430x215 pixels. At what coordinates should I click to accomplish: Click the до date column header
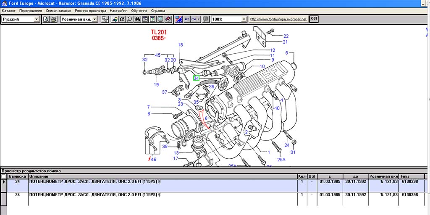[355, 176]
